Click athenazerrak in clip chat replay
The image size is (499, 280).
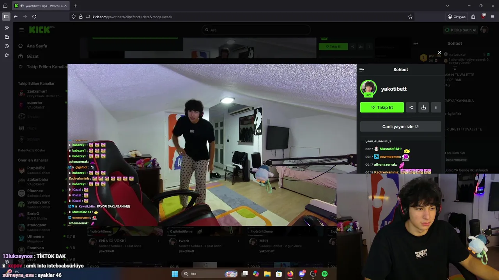(x=385, y=164)
